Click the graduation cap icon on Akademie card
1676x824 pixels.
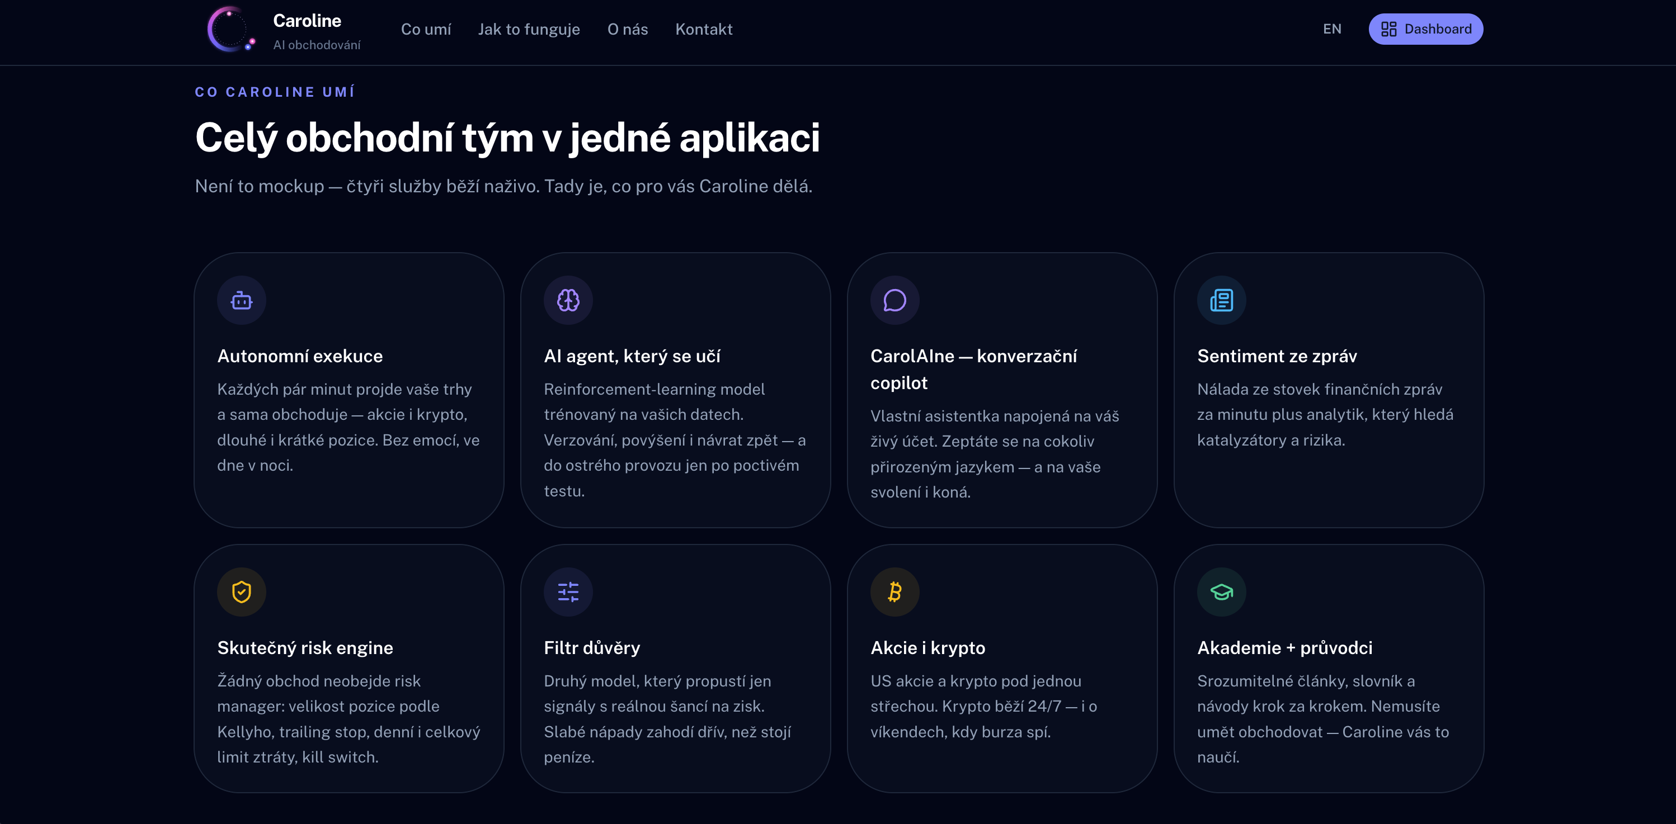[x=1221, y=592]
